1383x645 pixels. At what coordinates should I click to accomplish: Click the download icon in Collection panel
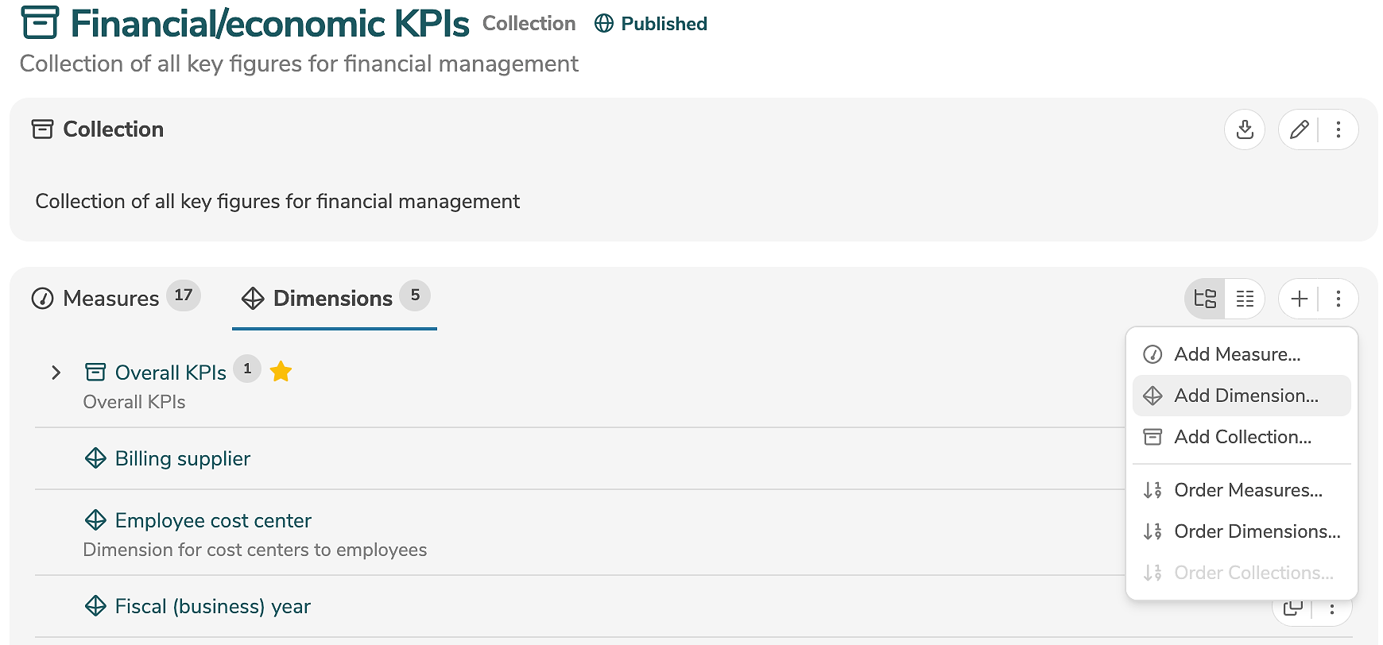pos(1245,129)
